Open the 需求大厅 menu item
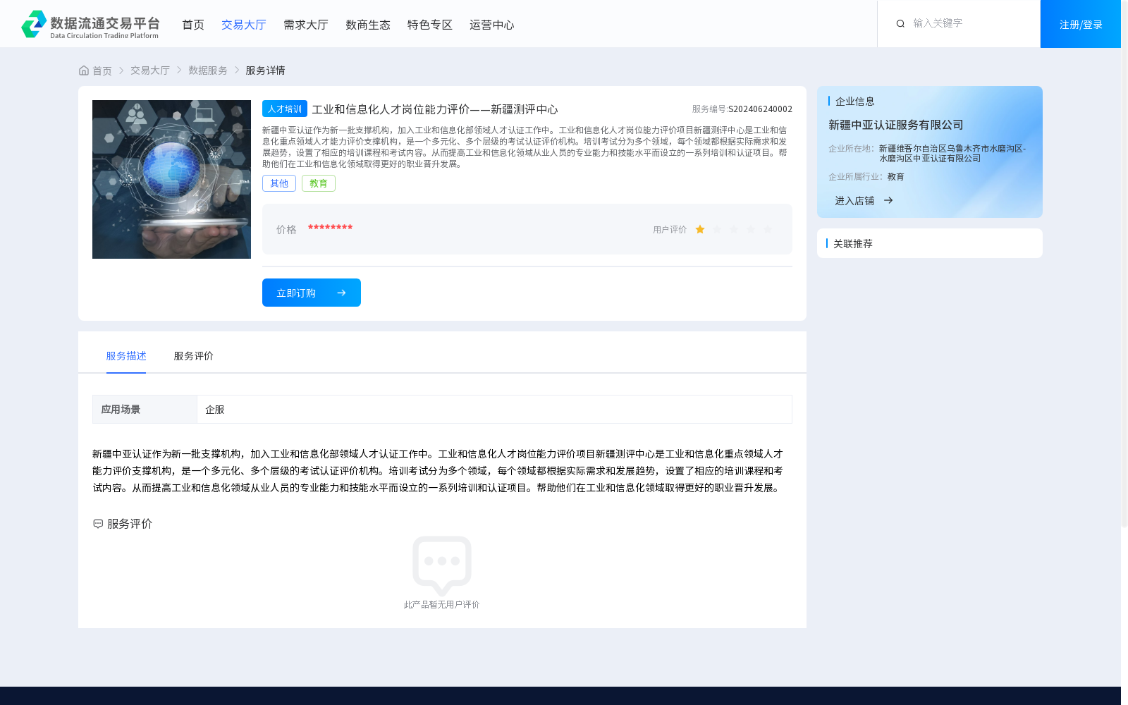This screenshot has width=1128, height=705. tap(306, 25)
